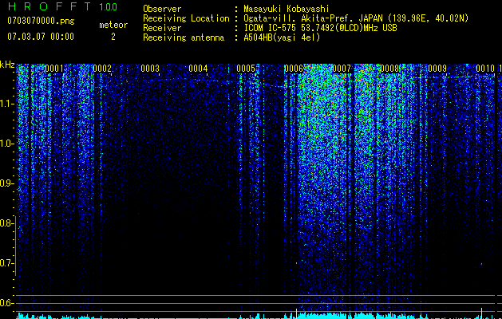Screen dimensions: 502x319
Task: Click the observer name Masayuki Kobayashi
Action: 287,9
